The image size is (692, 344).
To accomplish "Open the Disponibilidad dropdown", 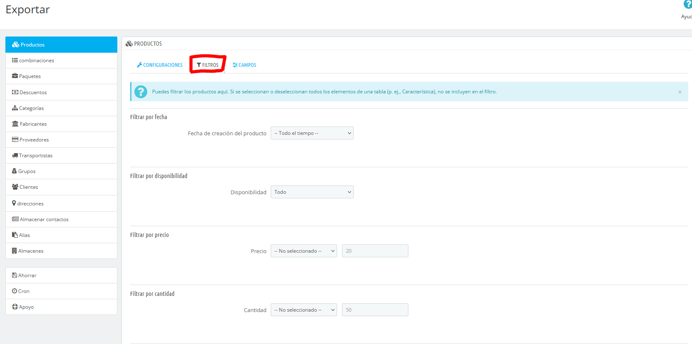I will click(x=312, y=192).
